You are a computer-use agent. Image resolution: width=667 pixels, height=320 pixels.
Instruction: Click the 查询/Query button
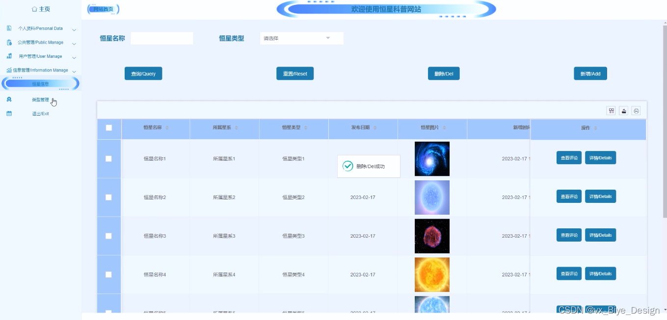(143, 74)
